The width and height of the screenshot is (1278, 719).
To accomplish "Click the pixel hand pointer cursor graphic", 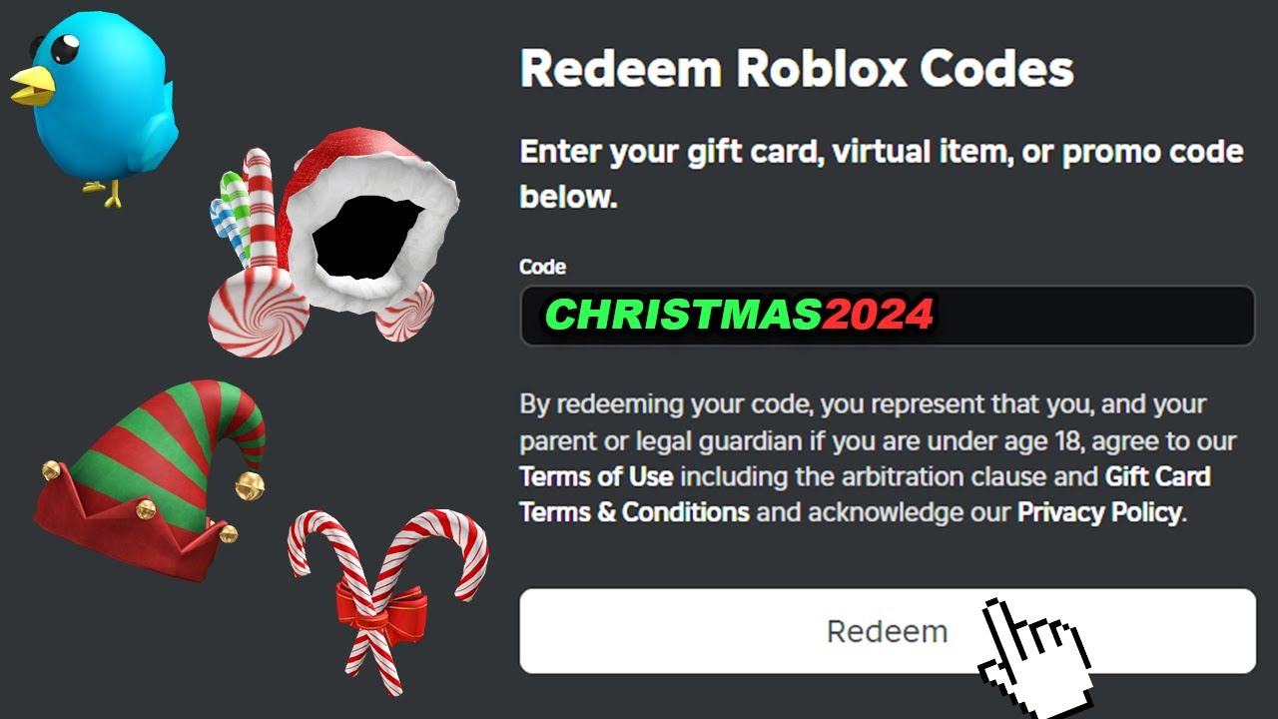I will point(1035,658).
